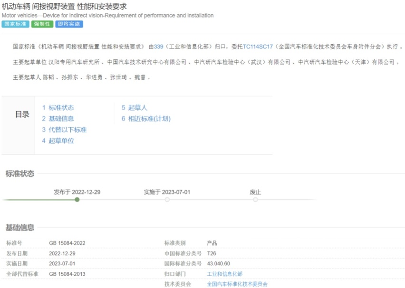Click the Chinese title 机动车辆 间接视野装置

pos(38,7)
